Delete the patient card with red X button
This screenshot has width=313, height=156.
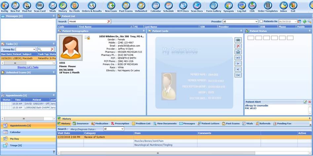click(238, 46)
